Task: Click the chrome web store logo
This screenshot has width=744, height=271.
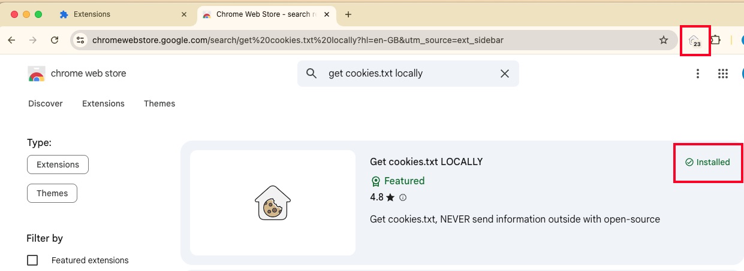Action: click(77, 74)
